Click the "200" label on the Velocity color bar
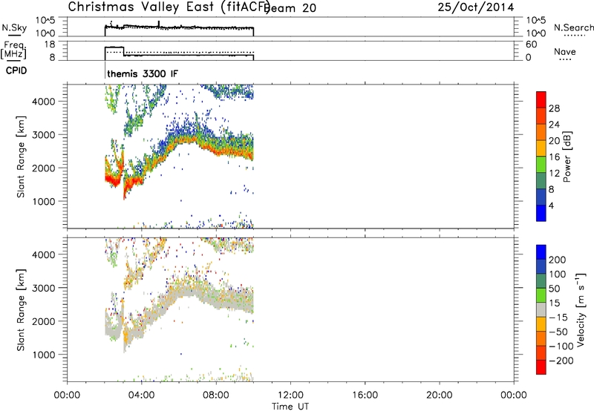Screen dimensions: 594x411 [x=558, y=260]
